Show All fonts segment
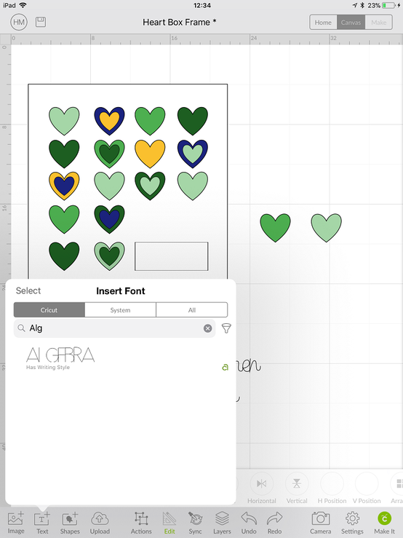403x538 pixels. (x=192, y=310)
